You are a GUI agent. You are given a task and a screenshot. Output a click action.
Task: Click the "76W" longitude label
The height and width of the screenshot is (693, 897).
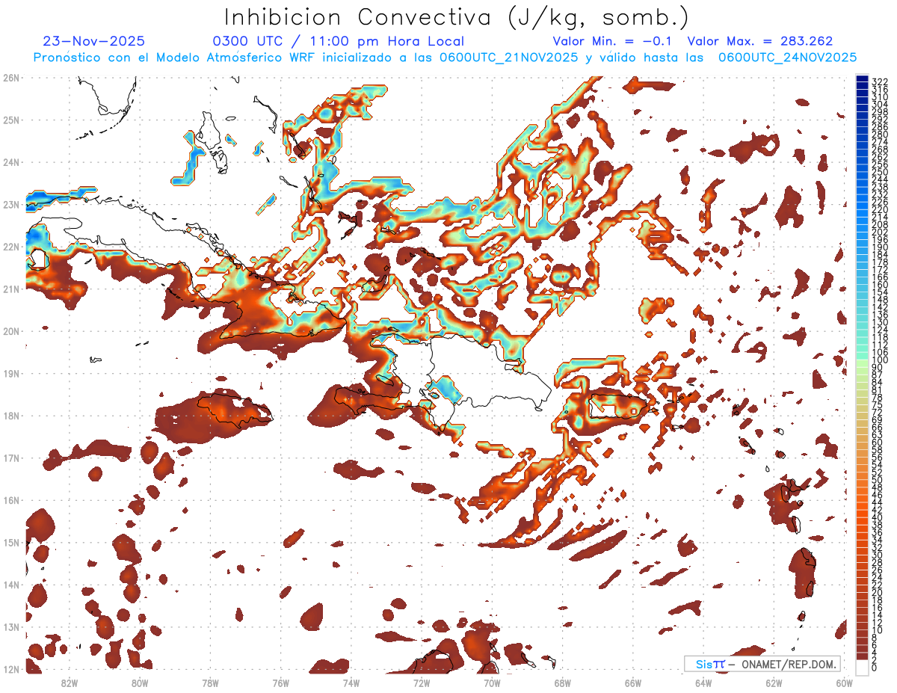pyautogui.click(x=280, y=683)
